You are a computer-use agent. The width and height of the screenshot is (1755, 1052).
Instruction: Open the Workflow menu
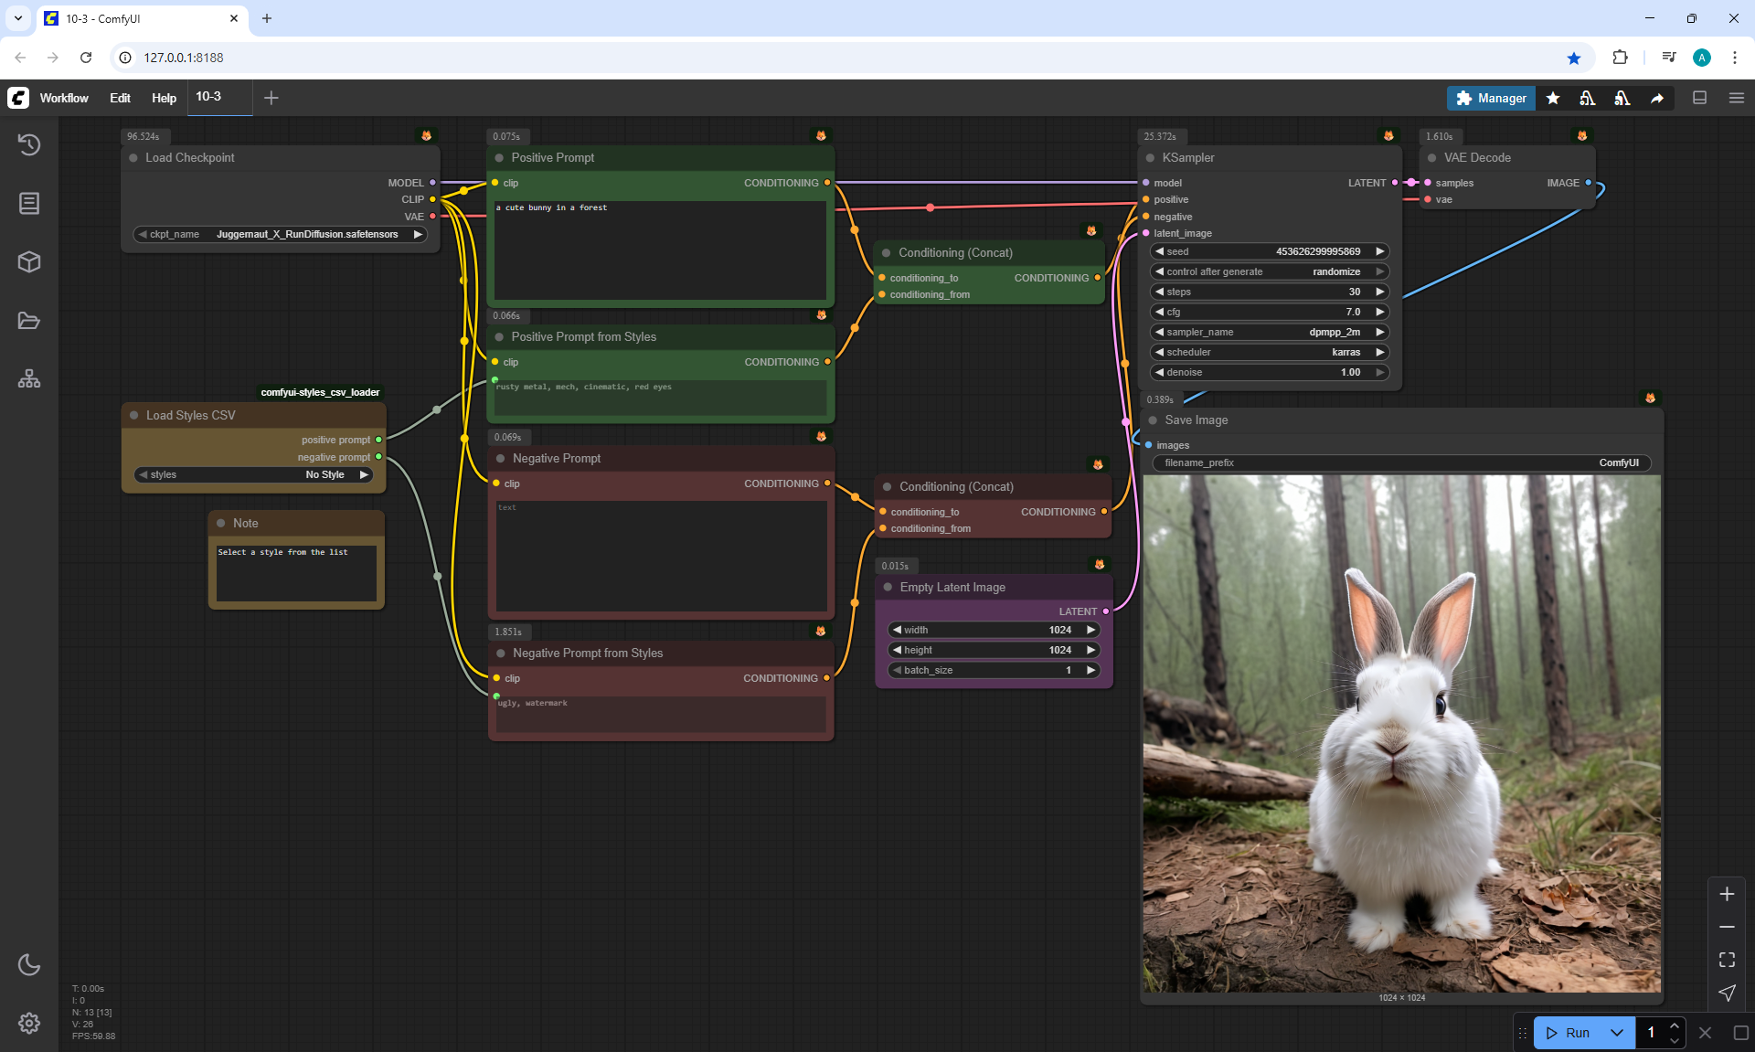click(64, 98)
